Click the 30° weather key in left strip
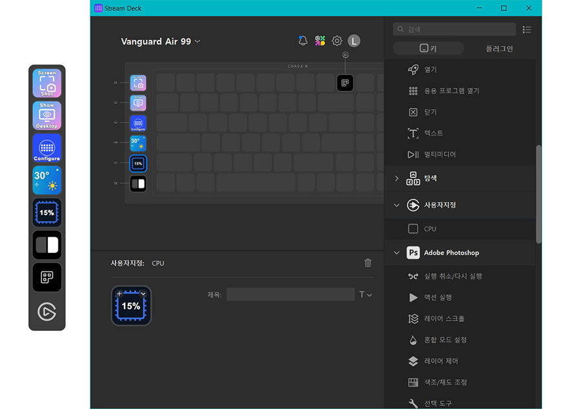 [x=46, y=180]
